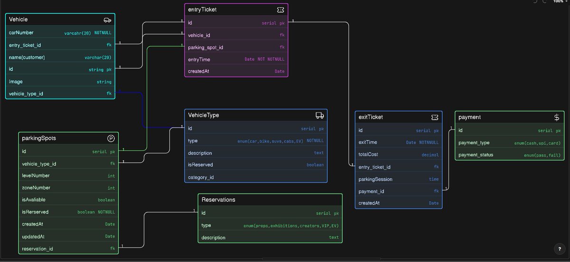Click entry_ticket_id row in Vehicle table
Image resolution: width=570 pixels, height=262 pixels.
click(x=60, y=45)
